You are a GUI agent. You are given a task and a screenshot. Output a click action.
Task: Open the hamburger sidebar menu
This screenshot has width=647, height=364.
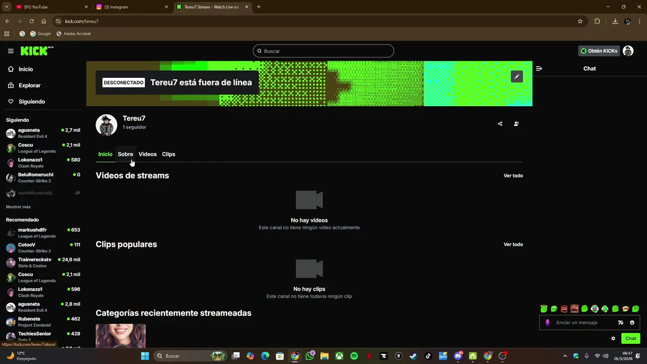(x=11, y=51)
